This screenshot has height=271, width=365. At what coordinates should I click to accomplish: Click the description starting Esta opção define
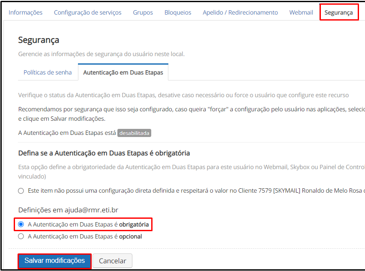coord(191,172)
